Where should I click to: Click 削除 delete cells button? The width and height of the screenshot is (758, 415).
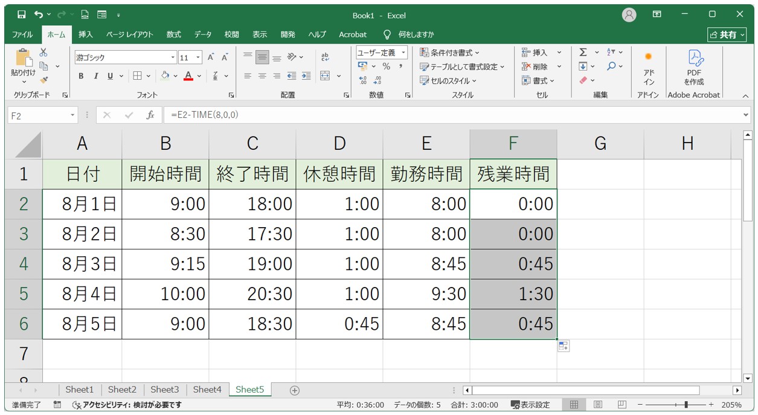[535, 66]
